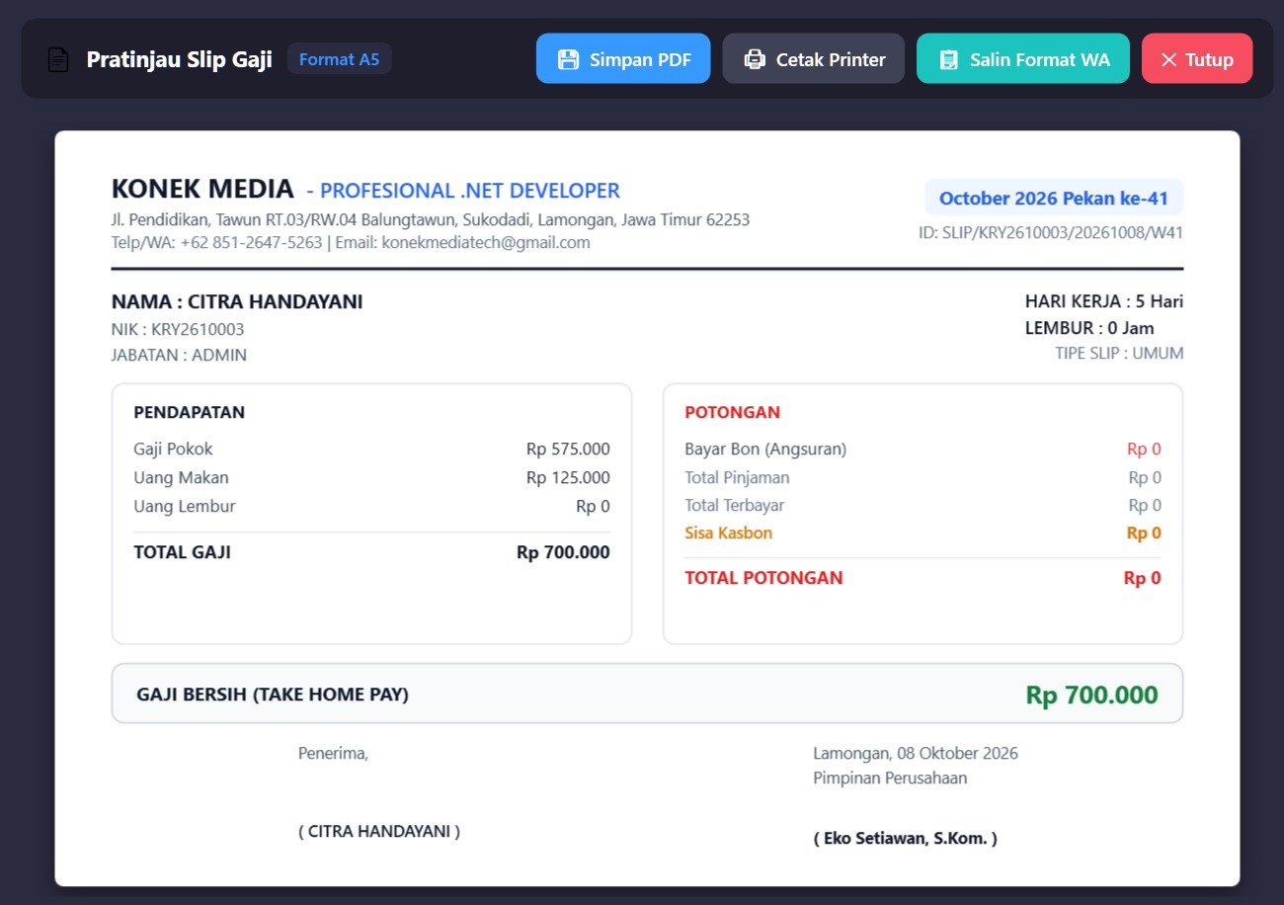
Task: Click HARI KERJA : 5 Hari
Action: click(x=1104, y=301)
